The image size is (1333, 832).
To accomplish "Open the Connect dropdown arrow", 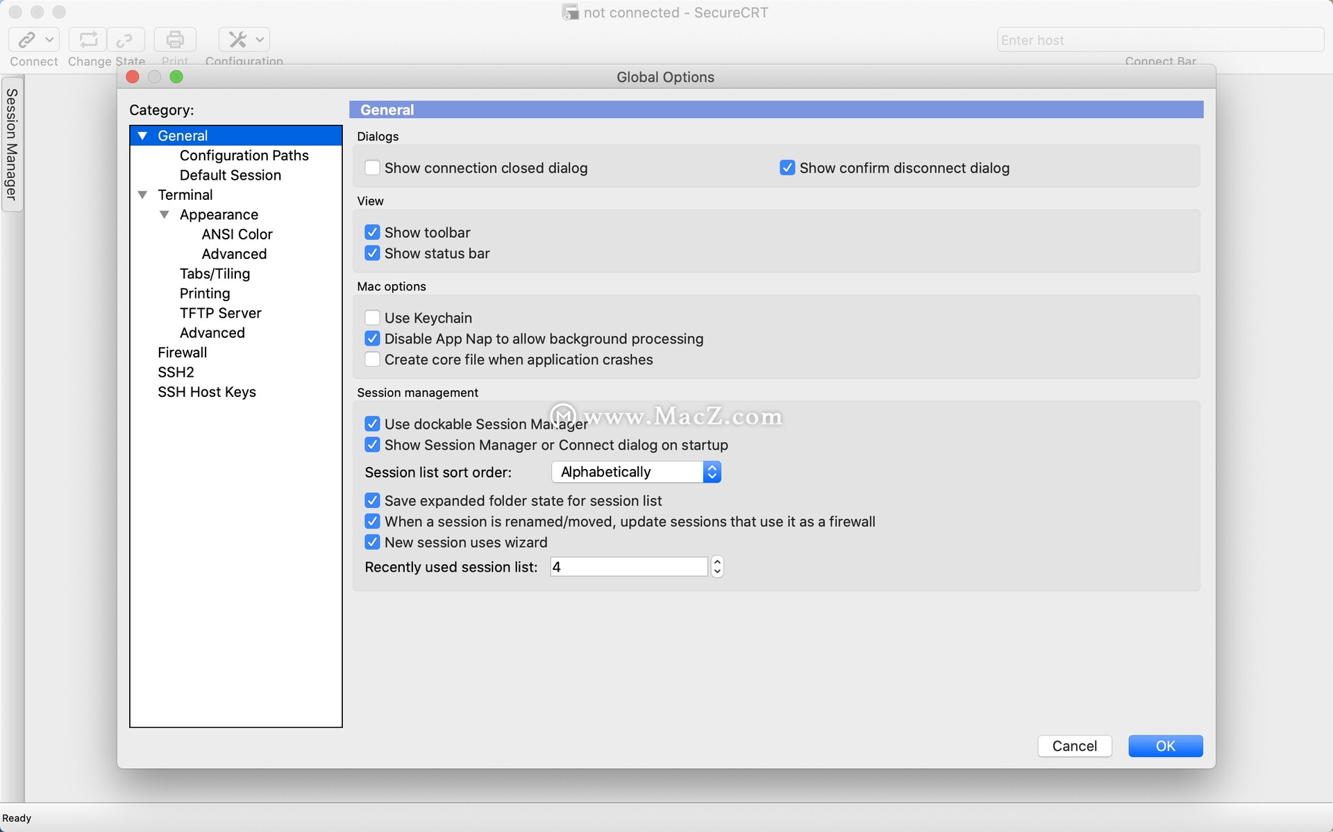I will click(x=49, y=40).
